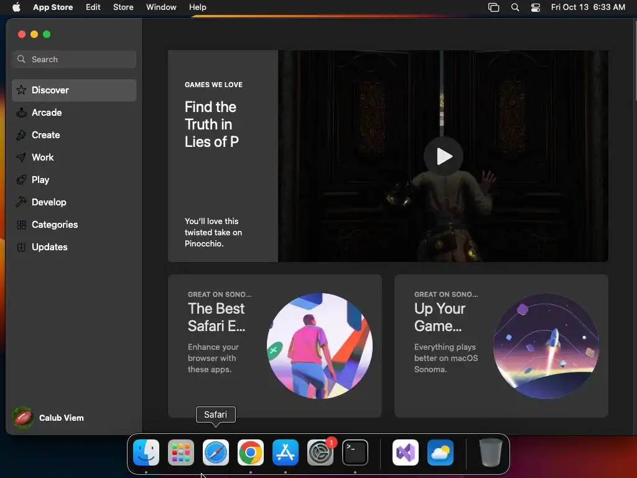Open the Edit menu
Image resolution: width=637 pixels, height=478 pixels.
(93, 7)
